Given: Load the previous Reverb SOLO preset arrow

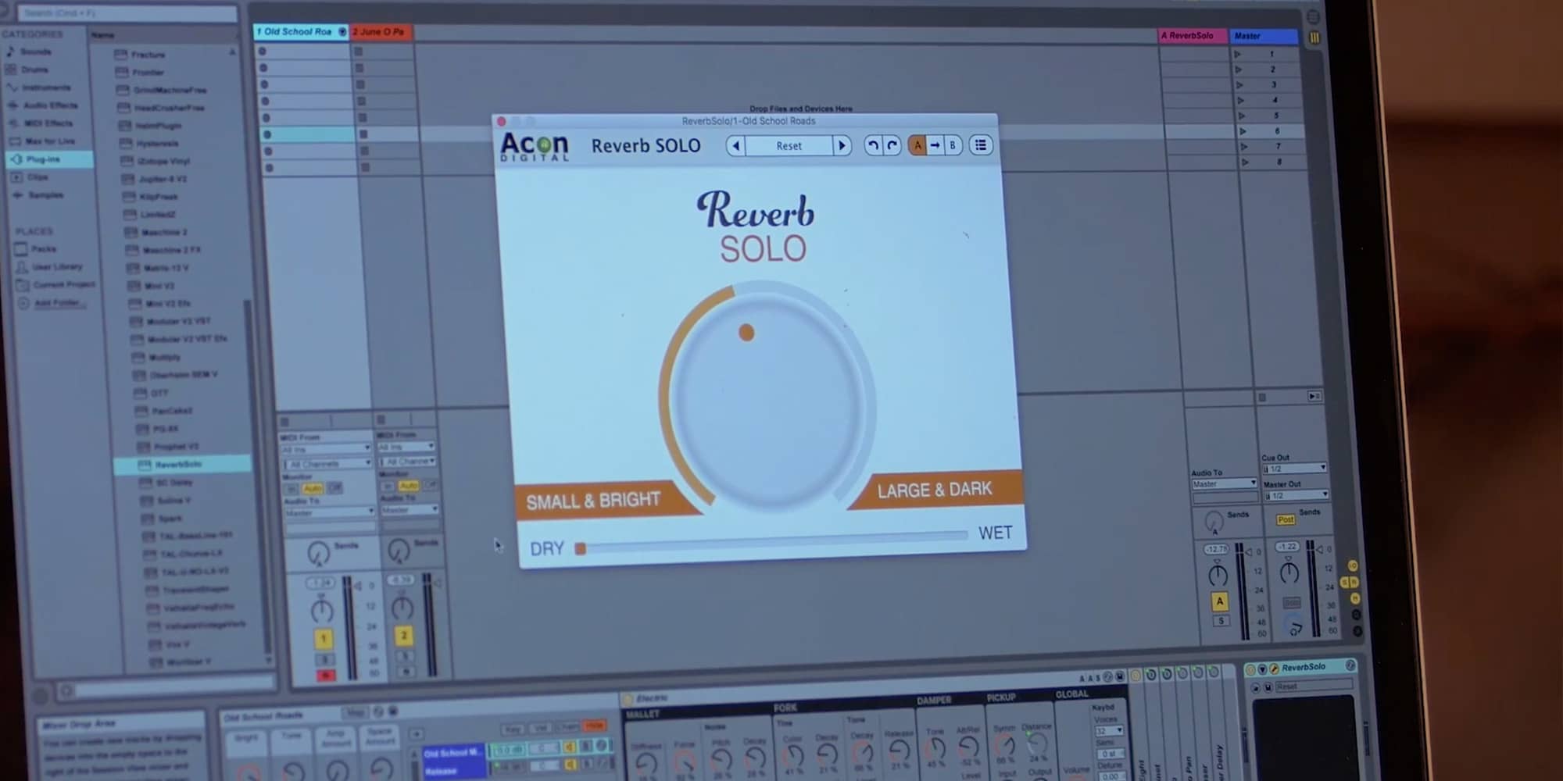Looking at the screenshot, I should click(735, 146).
